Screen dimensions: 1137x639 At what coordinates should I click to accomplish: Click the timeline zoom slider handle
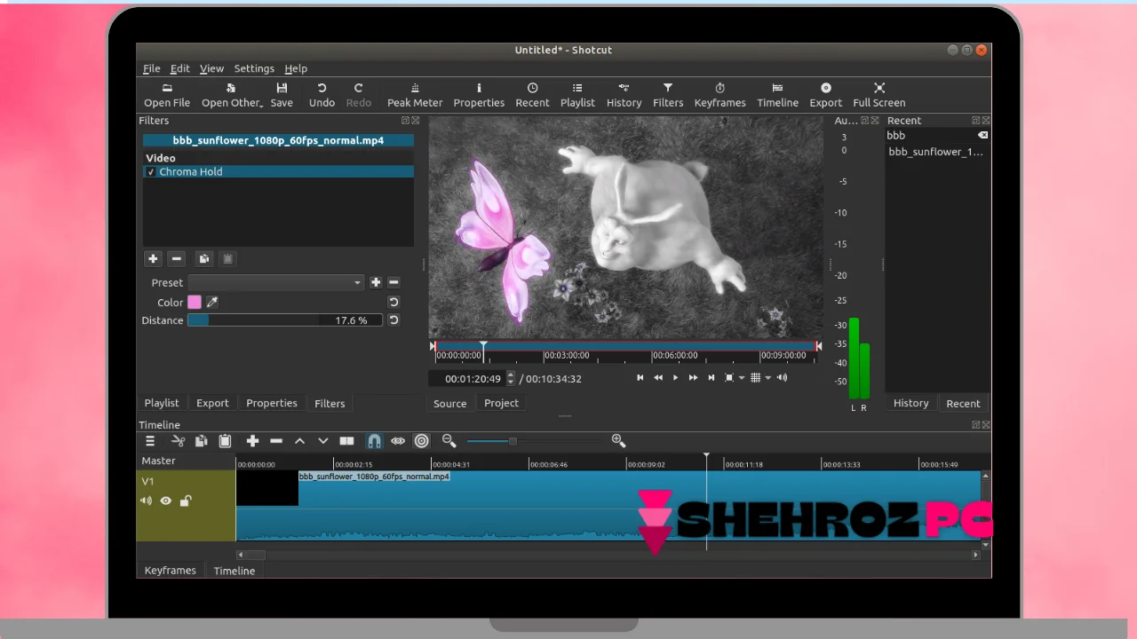pyautogui.click(x=513, y=441)
